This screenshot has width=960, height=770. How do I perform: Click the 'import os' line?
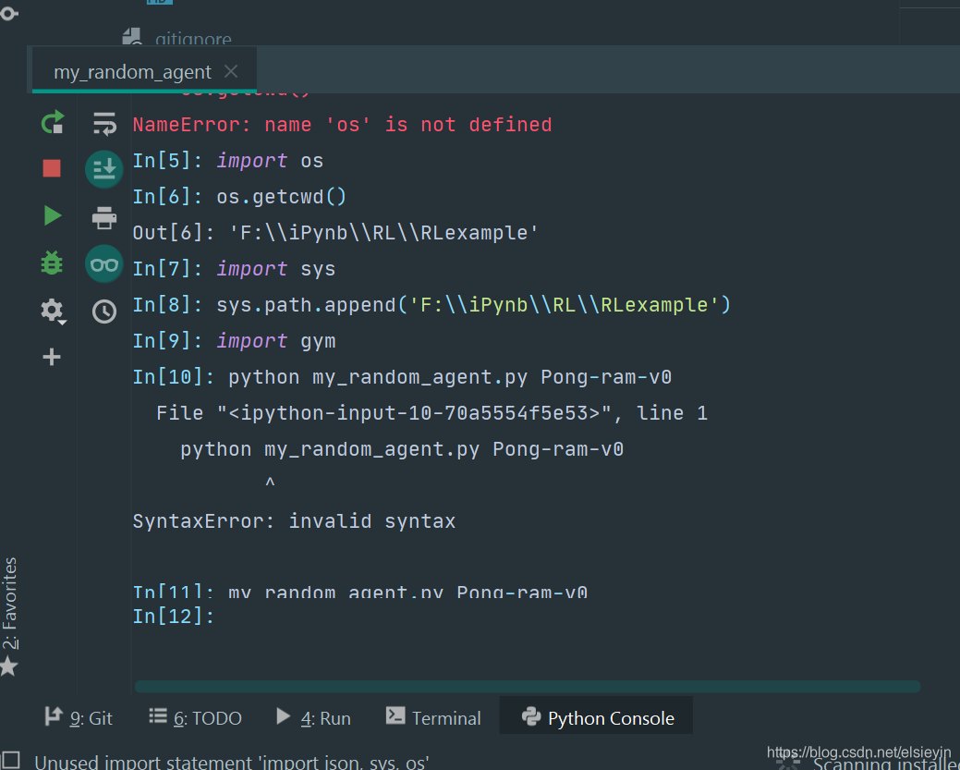(228, 161)
